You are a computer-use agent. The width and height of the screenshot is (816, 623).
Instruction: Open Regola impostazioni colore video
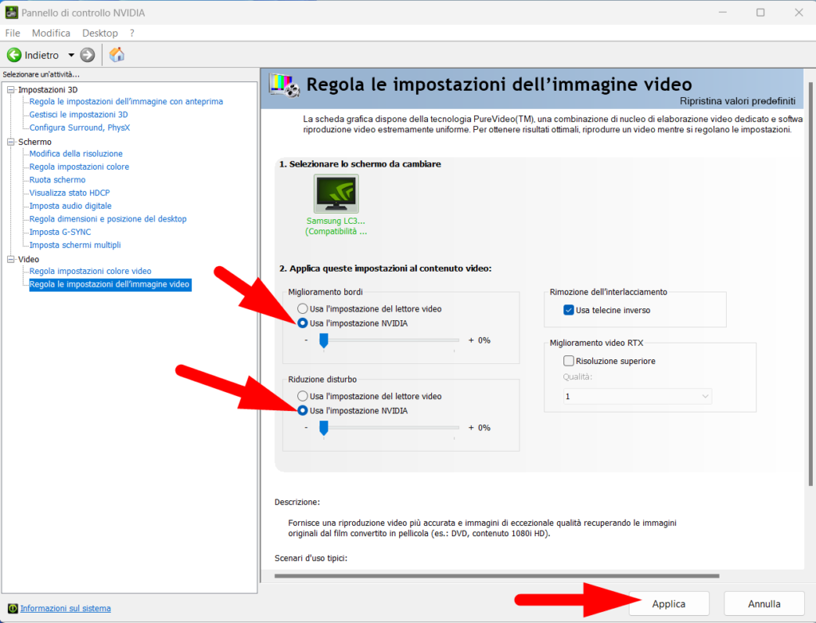(90, 271)
